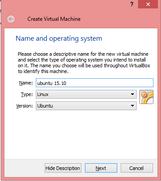The height and width of the screenshot is (181, 161).
Task: Close the Create Virtual Machine dialog
Action: tap(148, 4)
